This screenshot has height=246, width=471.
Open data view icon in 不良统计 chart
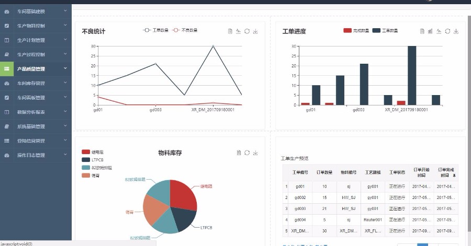(230, 31)
